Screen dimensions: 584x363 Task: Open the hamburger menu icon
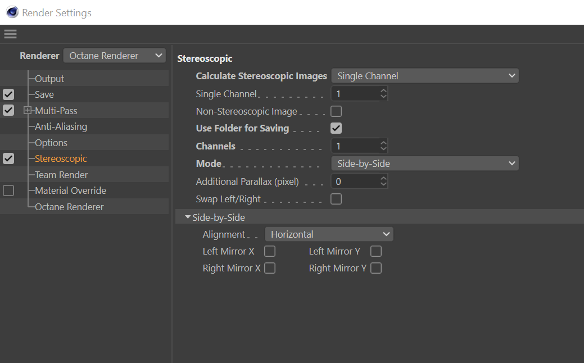click(x=10, y=34)
